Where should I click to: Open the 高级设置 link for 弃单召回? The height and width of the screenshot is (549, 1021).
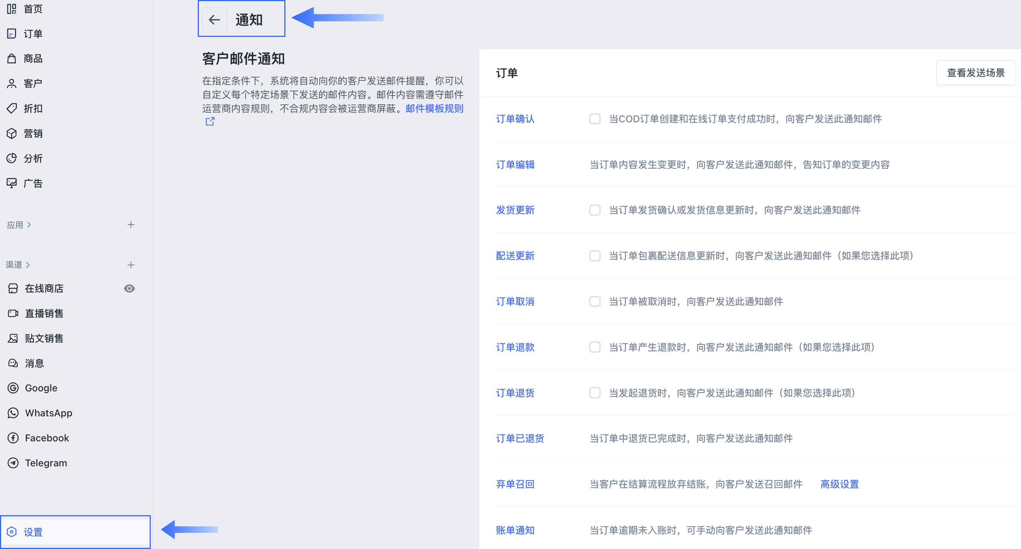click(x=839, y=484)
